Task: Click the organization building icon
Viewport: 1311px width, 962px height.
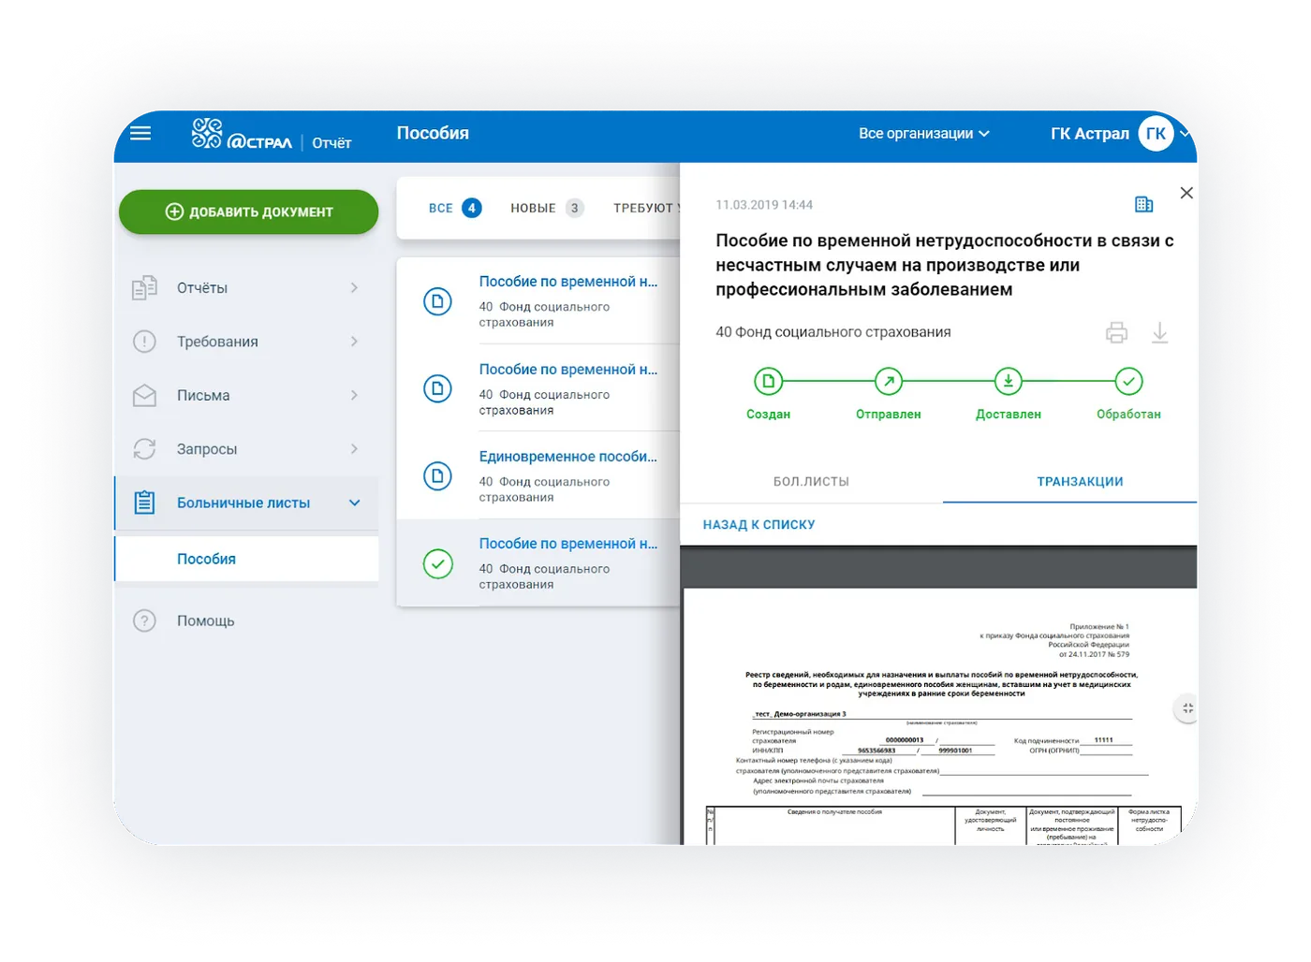Action: (1143, 204)
